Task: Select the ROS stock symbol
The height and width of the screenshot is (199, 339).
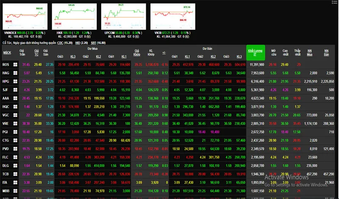Action: click(6, 64)
